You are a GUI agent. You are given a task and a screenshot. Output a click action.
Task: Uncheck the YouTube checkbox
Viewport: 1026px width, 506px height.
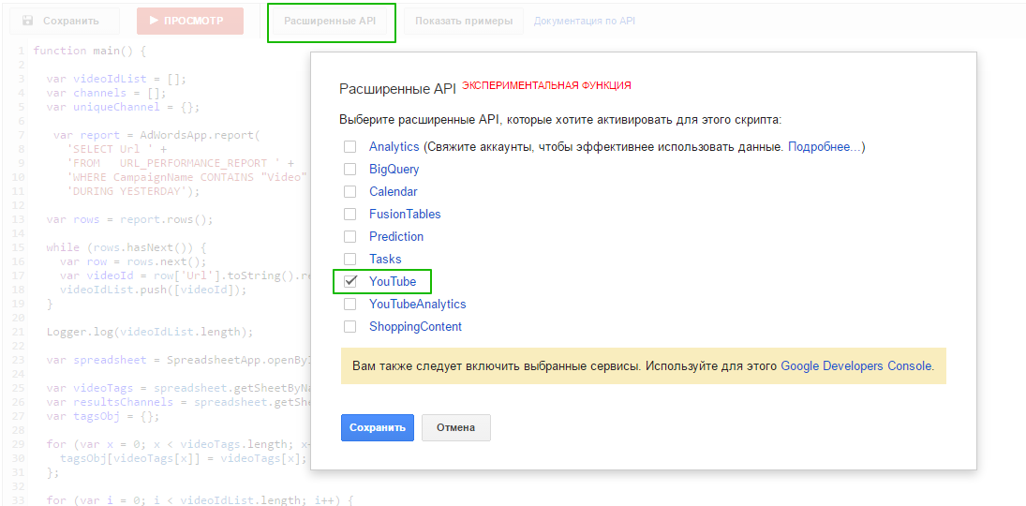pos(350,281)
